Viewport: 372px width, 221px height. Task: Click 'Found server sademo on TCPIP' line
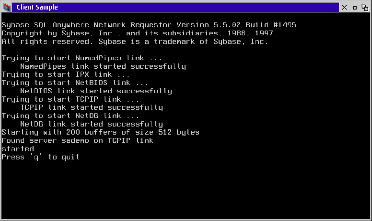[x=77, y=140]
